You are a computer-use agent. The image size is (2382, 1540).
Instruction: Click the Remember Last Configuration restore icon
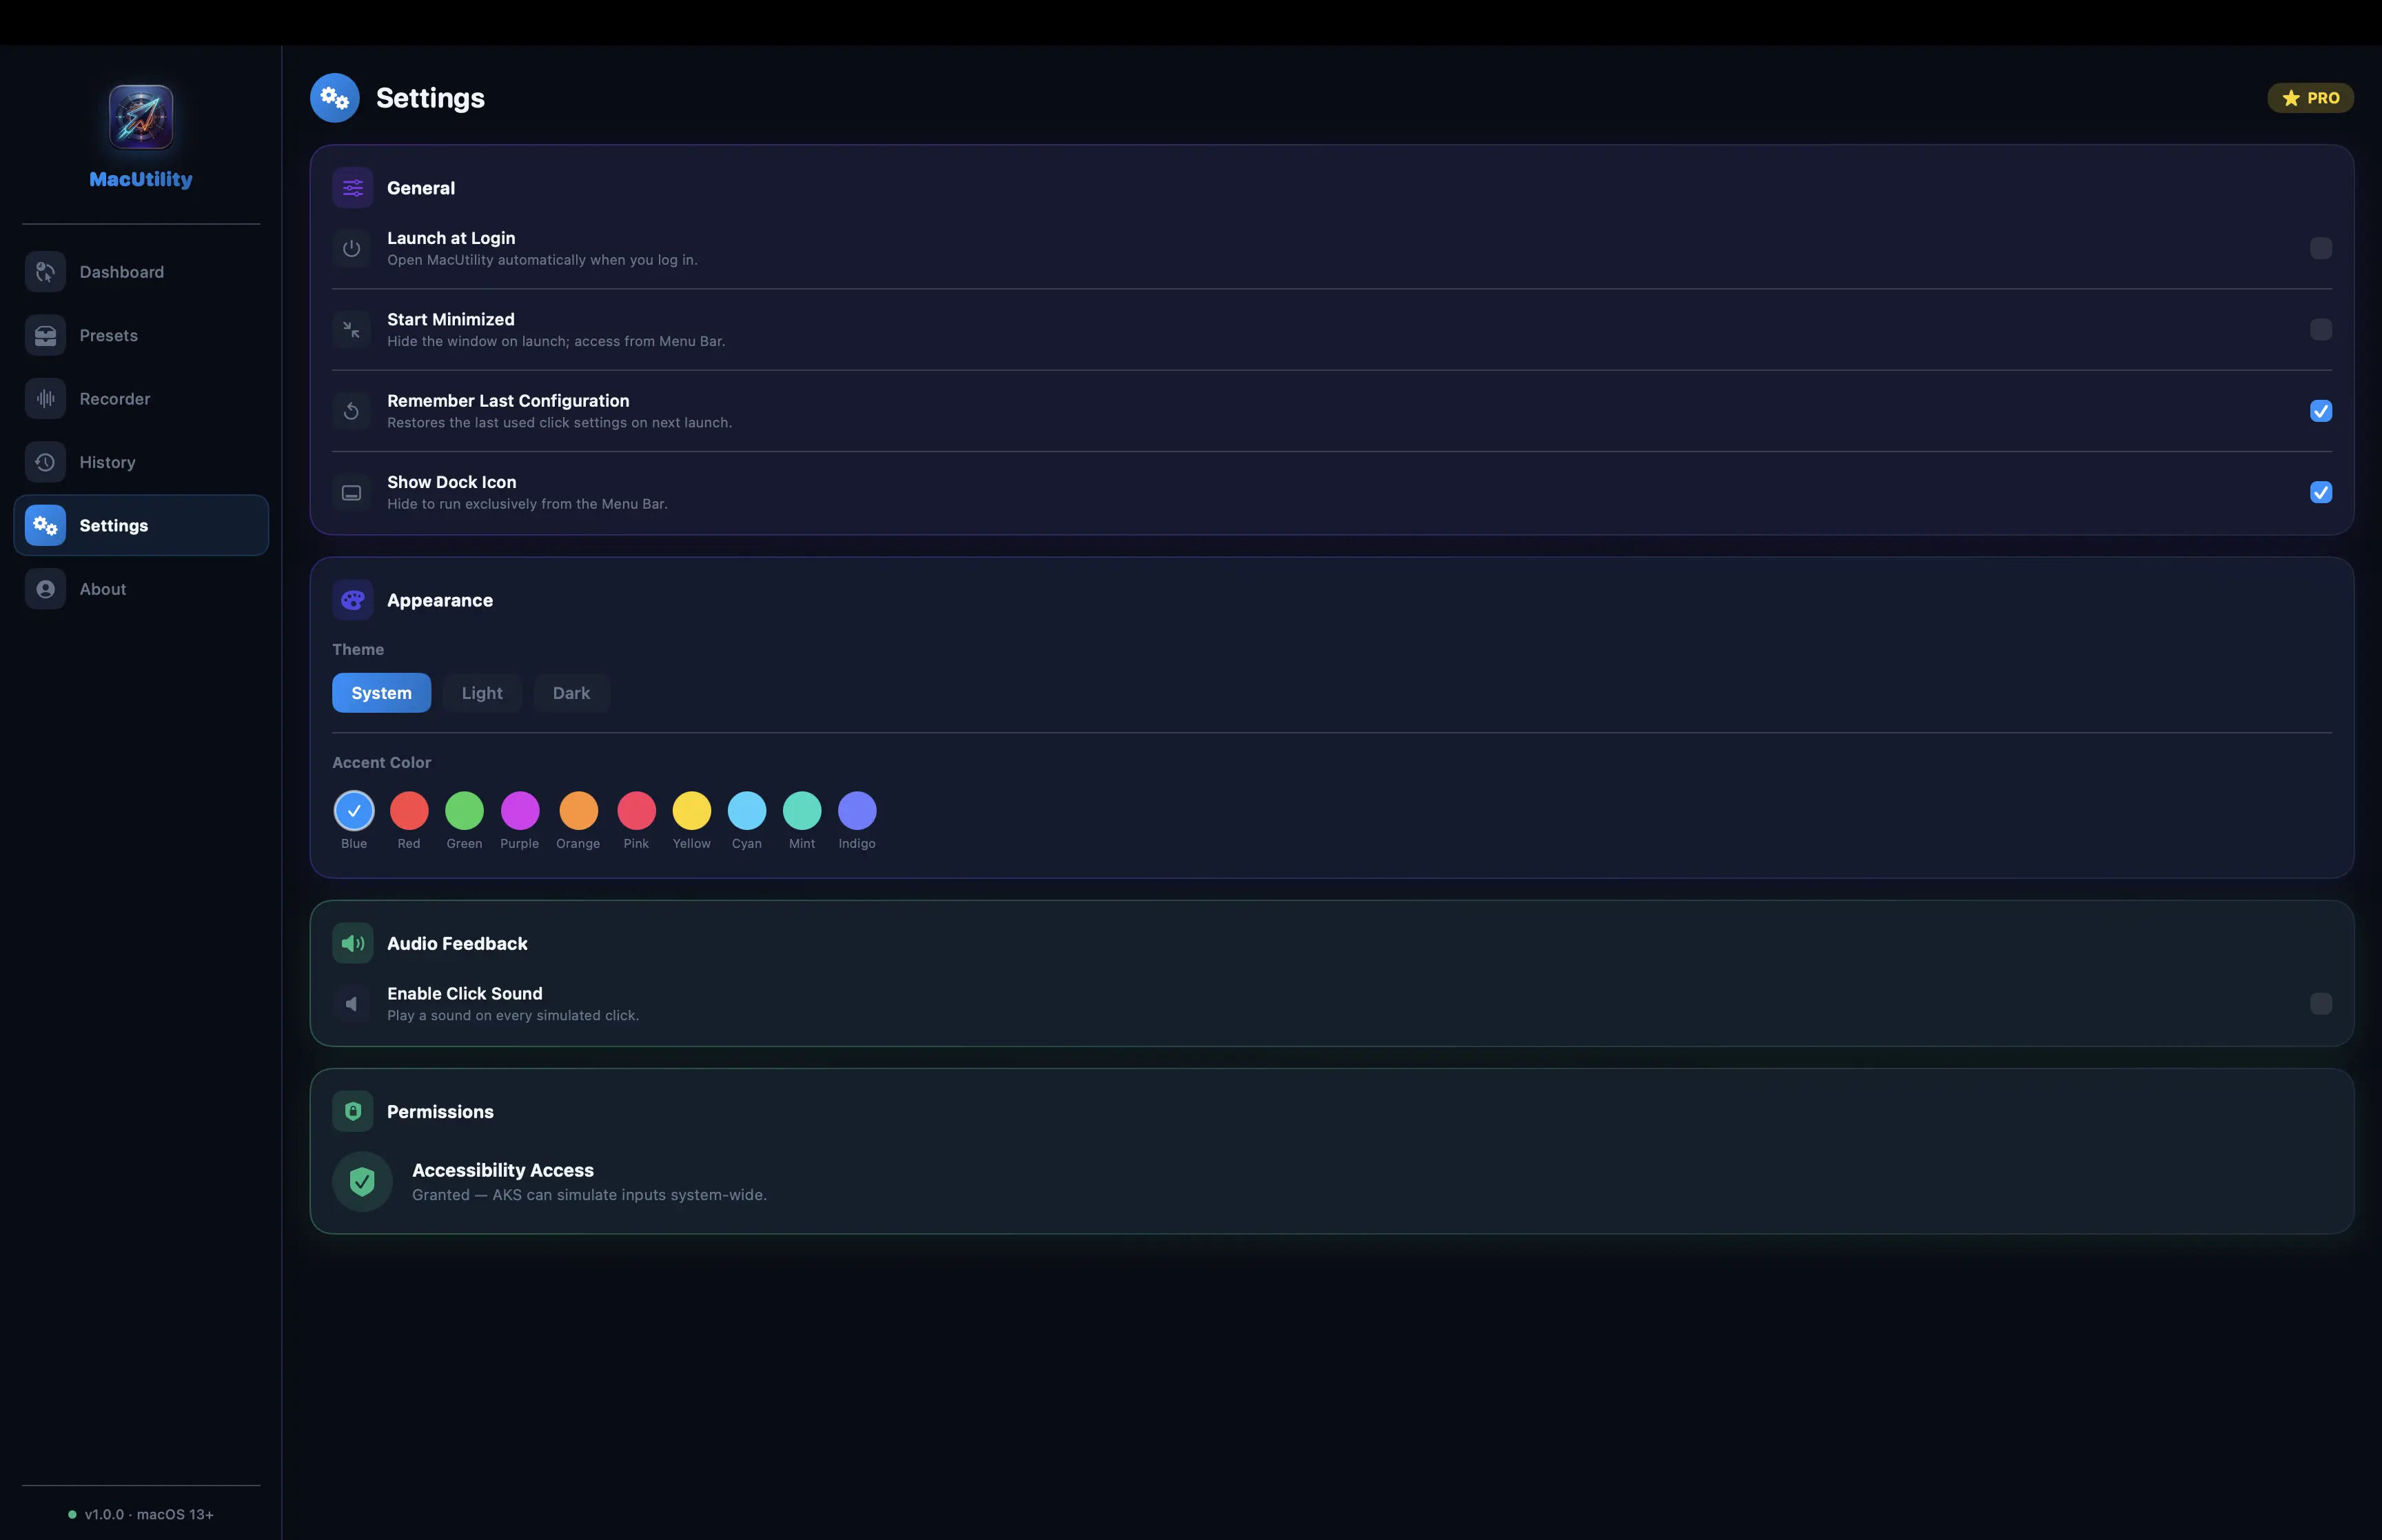pyautogui.click(x=352, y=411)
